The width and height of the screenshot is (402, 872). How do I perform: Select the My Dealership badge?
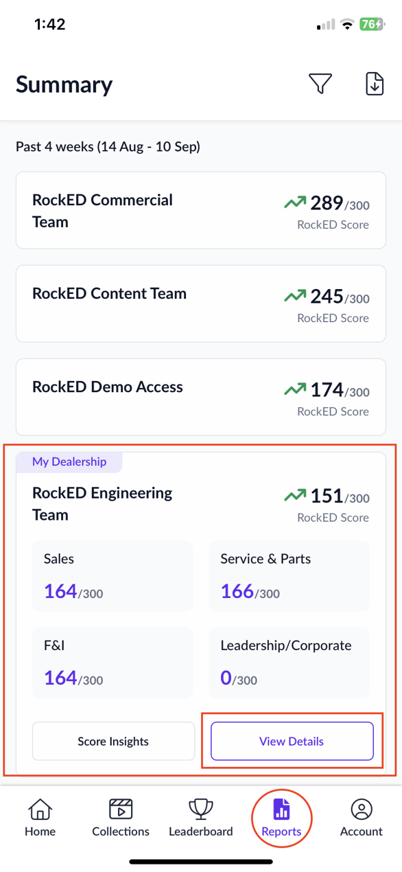[69, 462]
